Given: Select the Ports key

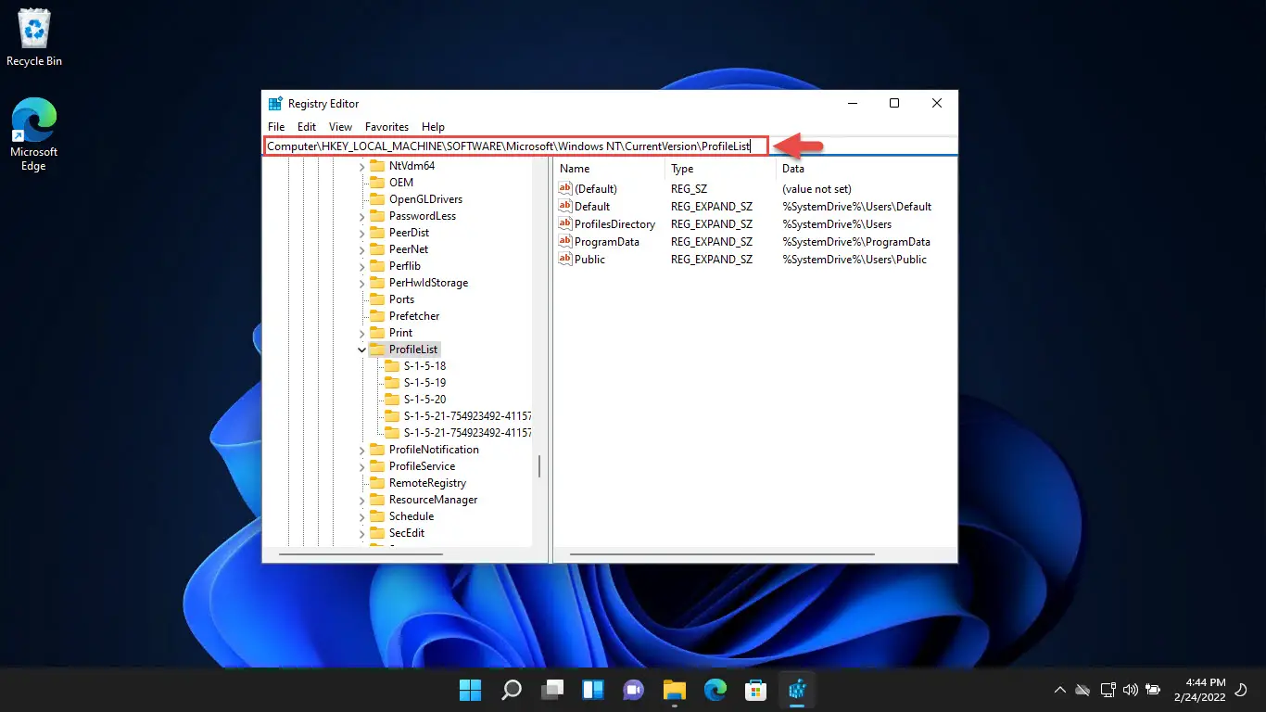Looking at the screenshot, I should (401, 299).
